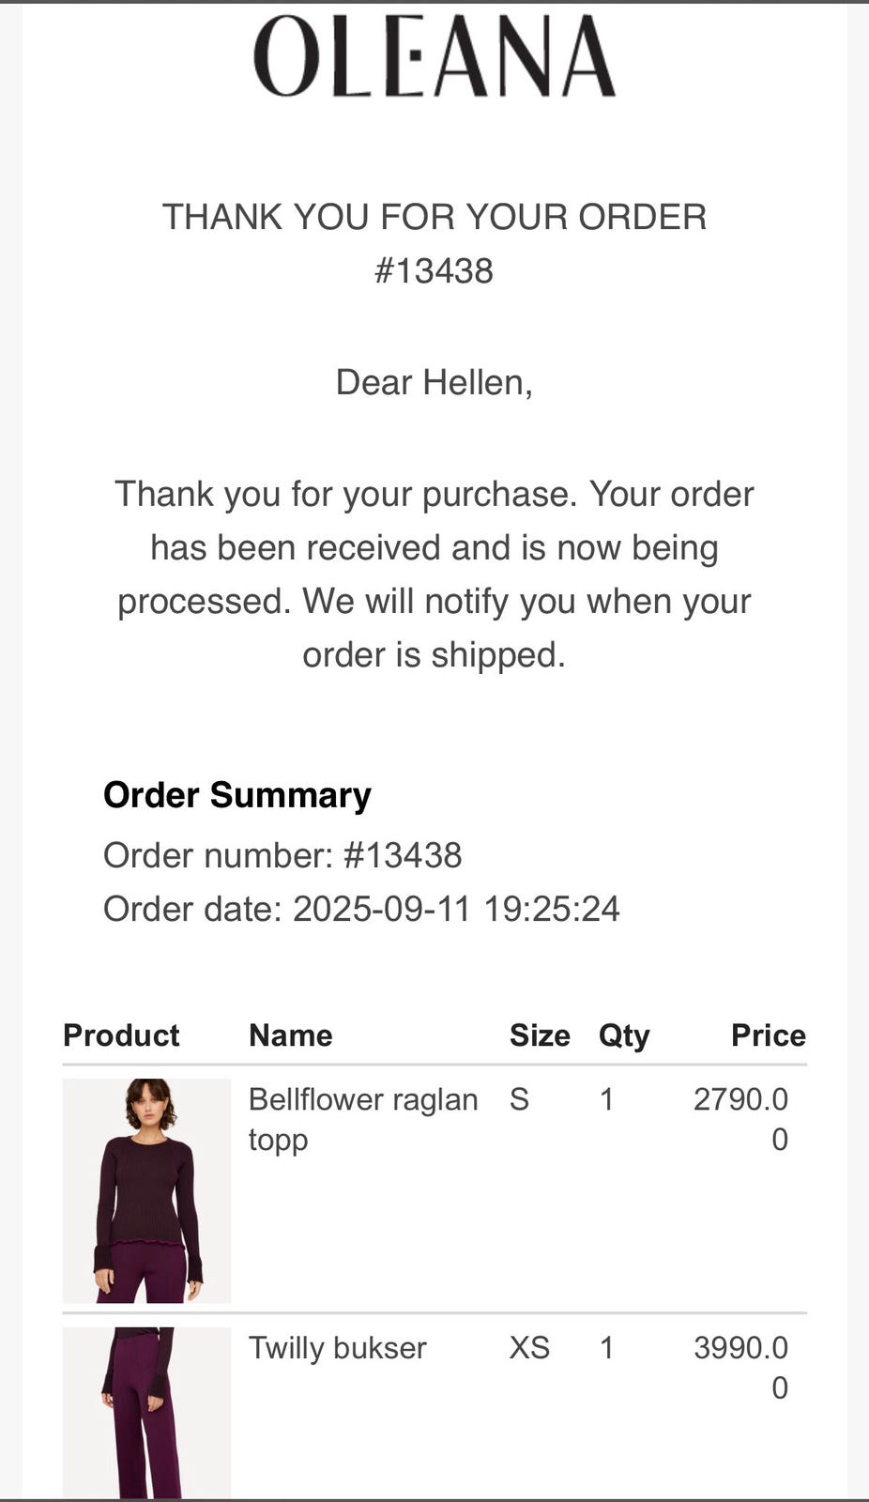The width and height of the screenshot is (869, 1502).
Task: Click the Name column header
Action: [x=291, y=1035]
